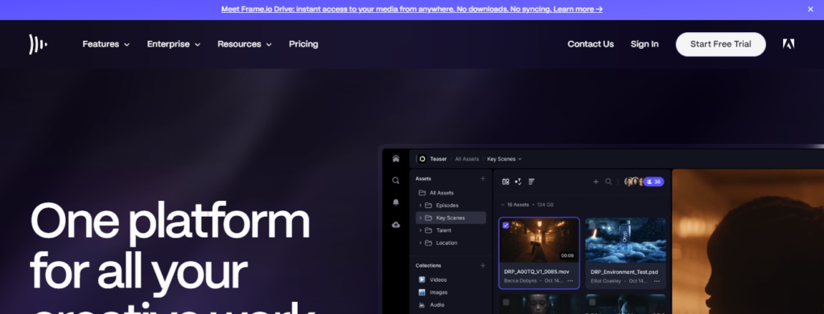Dismiss the Frame.io Drive announcement banner

[810, 9]
